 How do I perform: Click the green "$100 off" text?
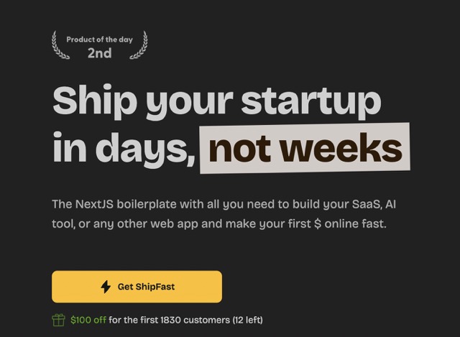[x=88, y=320]
